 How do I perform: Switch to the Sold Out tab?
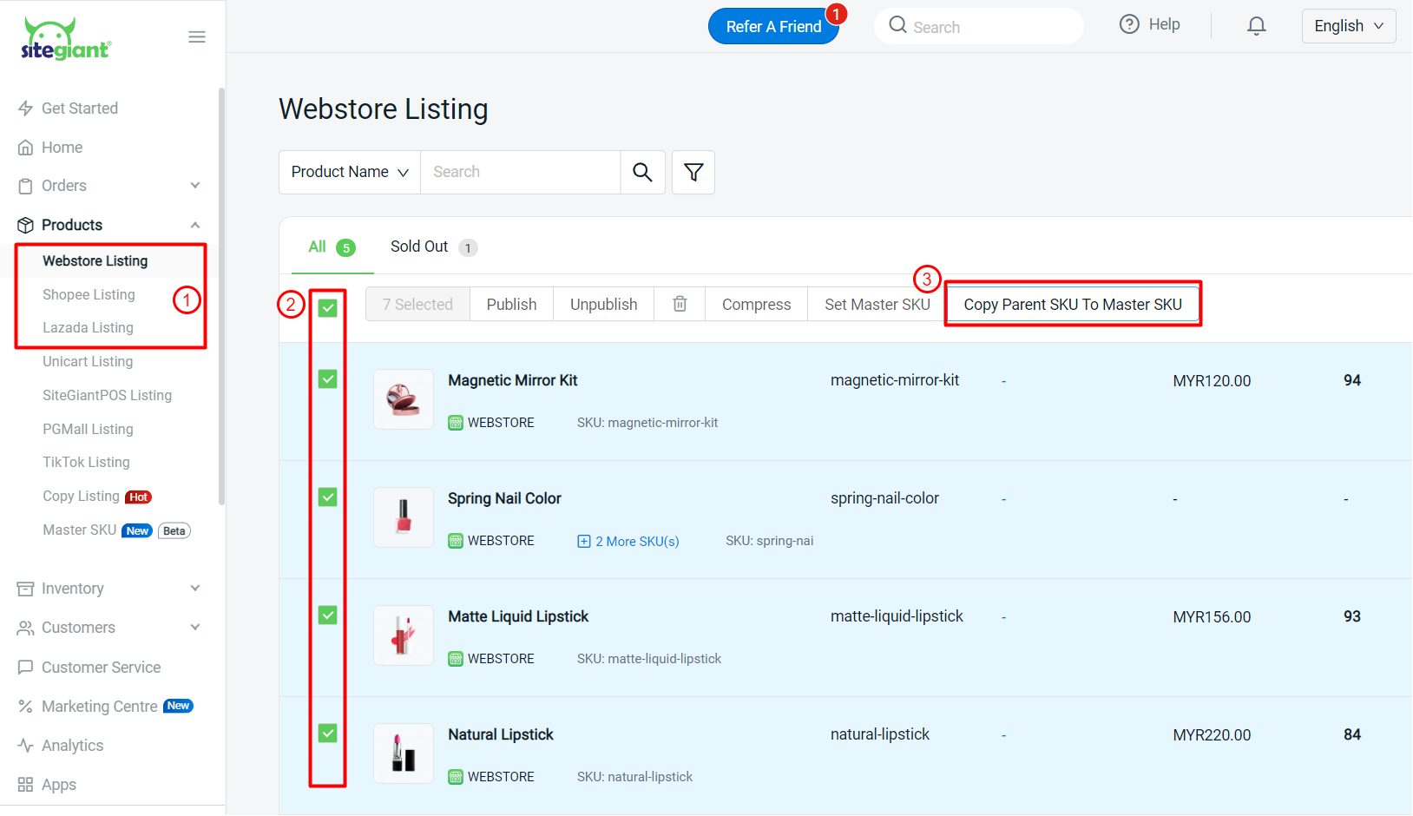(419, 247)
